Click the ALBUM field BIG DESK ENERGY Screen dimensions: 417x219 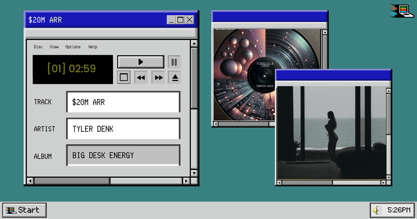pos(123,155)
